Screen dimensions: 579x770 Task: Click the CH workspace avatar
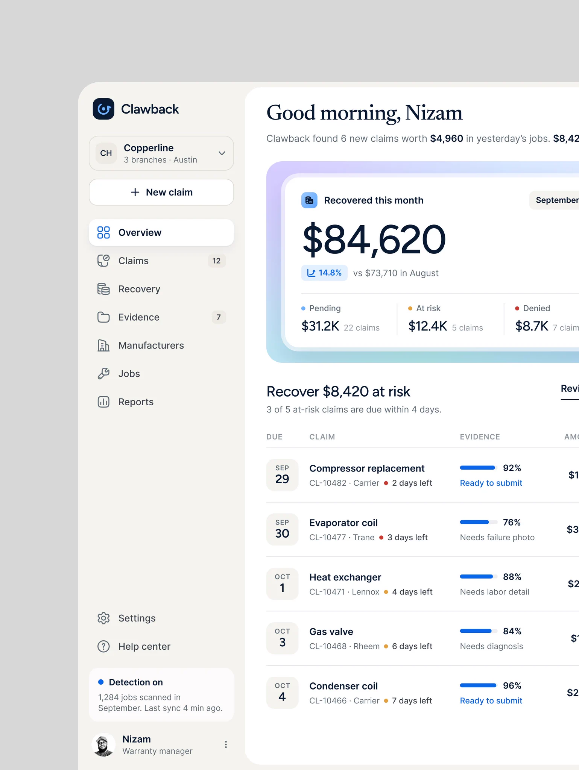[x=106, y=153]
